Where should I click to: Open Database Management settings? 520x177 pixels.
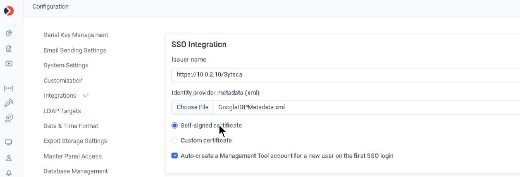pyautogui.click(x=75, y=171)
